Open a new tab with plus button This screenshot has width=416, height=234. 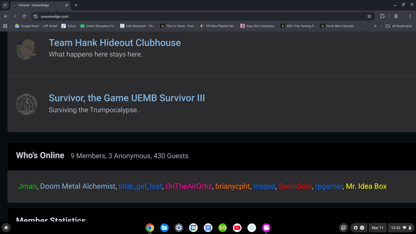[x=76, y=5]
